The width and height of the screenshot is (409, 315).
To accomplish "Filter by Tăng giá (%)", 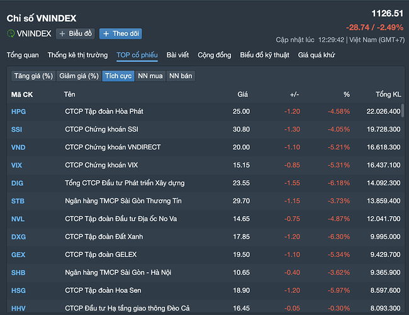I will 33,76.
